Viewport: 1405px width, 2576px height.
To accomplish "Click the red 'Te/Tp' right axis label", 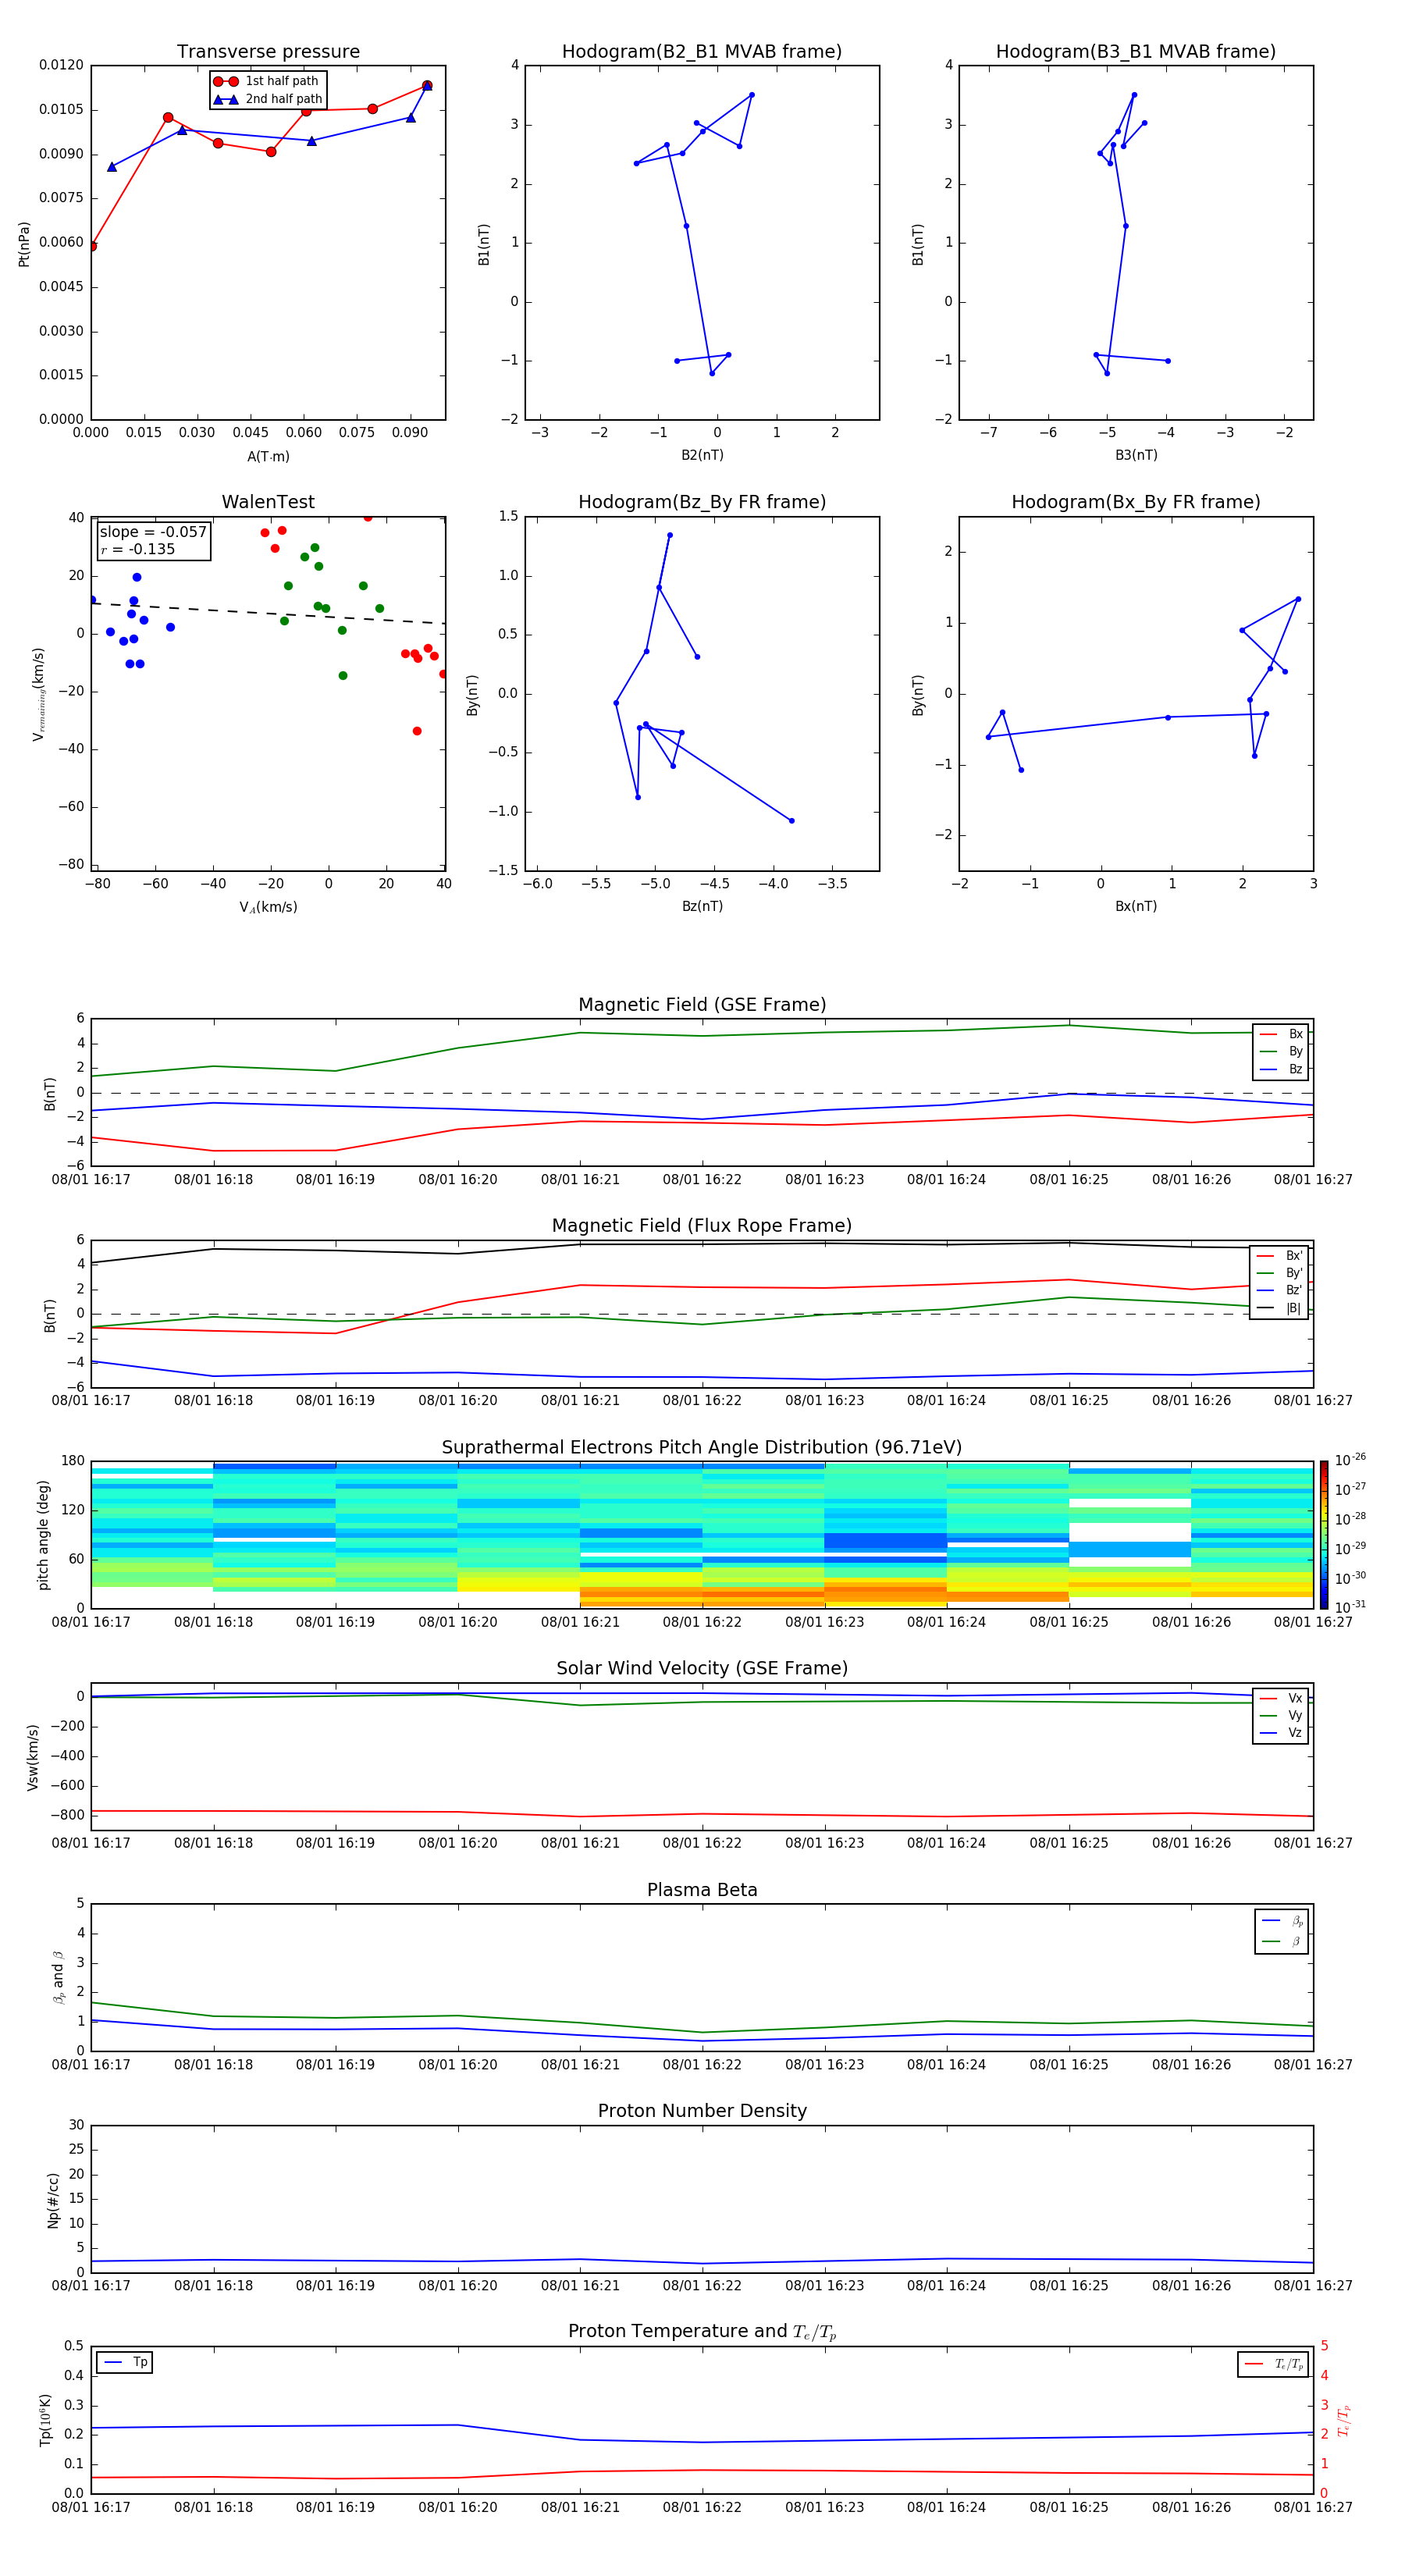I will [1343, 2420].
